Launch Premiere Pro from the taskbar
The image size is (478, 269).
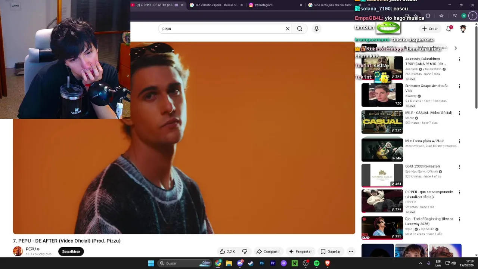pyautogui.click(x=273, y=263)
